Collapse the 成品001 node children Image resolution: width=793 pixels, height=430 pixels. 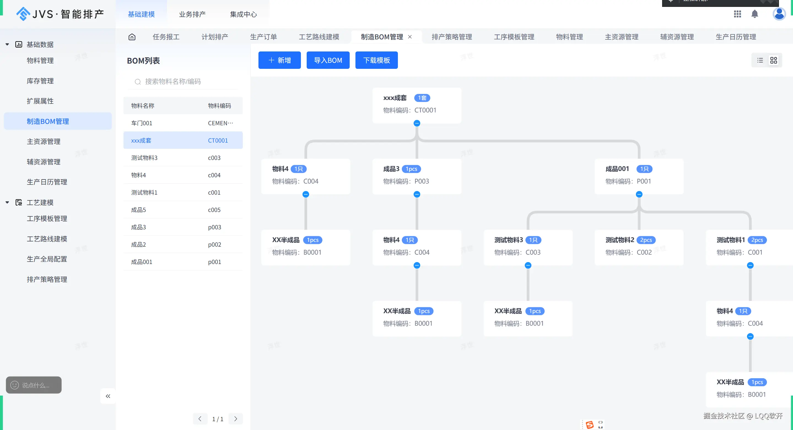coord(639,194)
